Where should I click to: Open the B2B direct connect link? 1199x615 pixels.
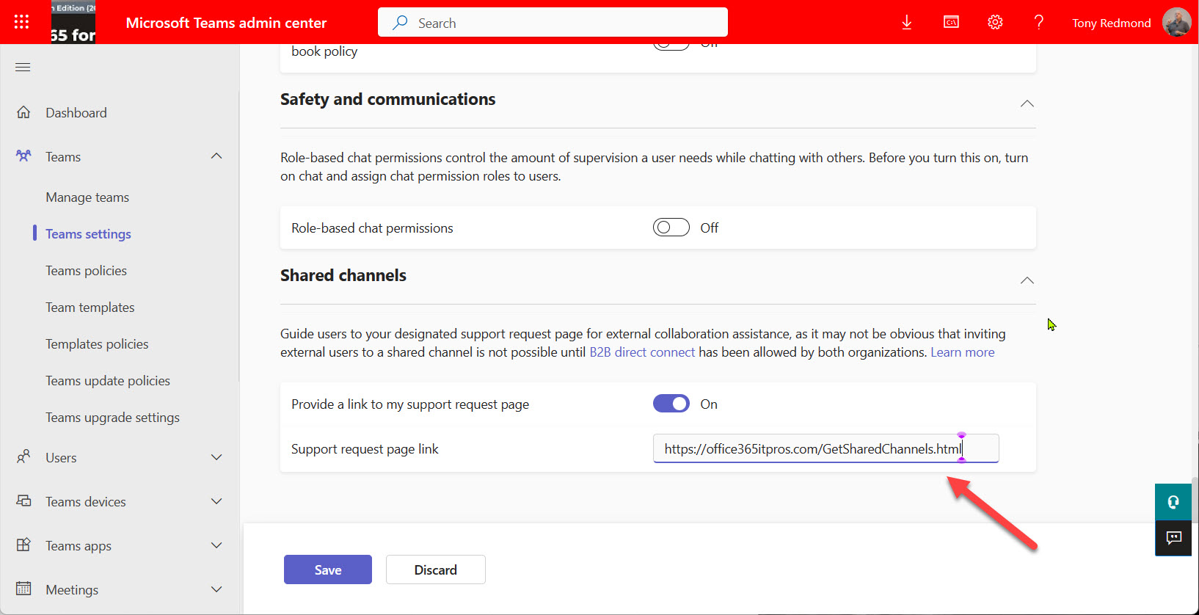(x=642, y=352)
